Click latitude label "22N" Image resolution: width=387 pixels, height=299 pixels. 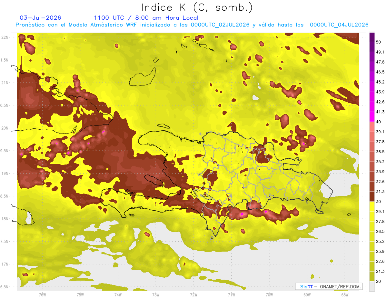pyautogui.click(x=5, y=37)
